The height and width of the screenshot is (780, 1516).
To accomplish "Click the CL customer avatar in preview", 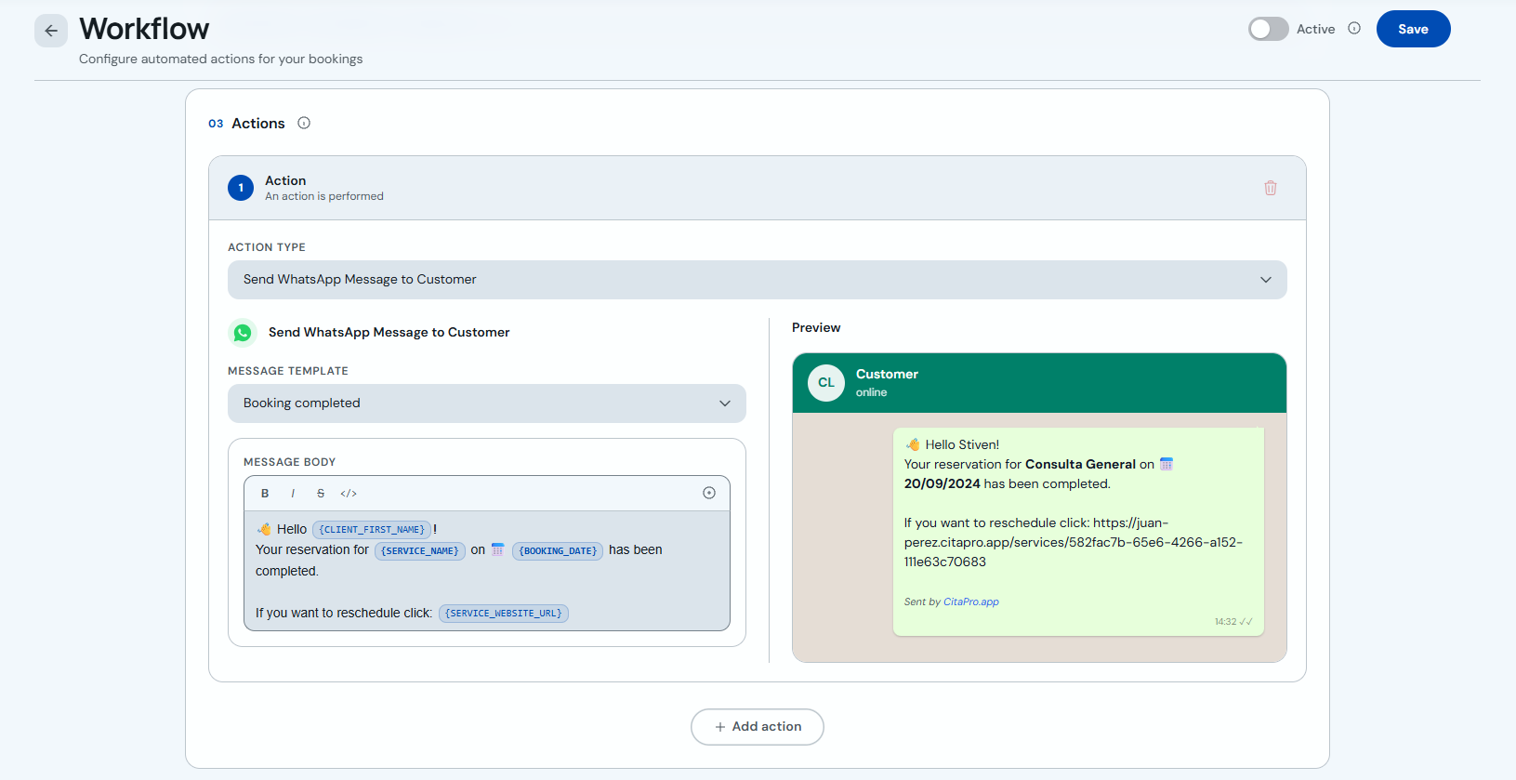I will coord(826,383).
